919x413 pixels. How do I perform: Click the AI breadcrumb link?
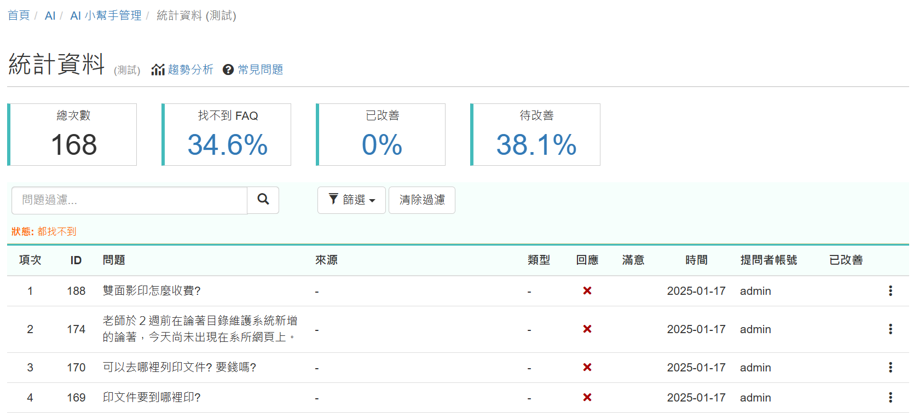pyautogui.click(x=50, y=15)
